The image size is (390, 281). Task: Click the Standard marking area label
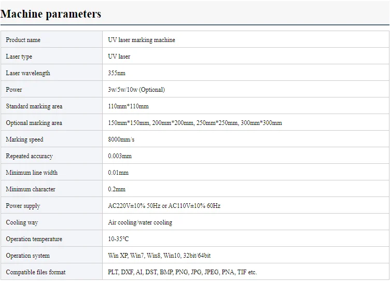pos(34,106)
